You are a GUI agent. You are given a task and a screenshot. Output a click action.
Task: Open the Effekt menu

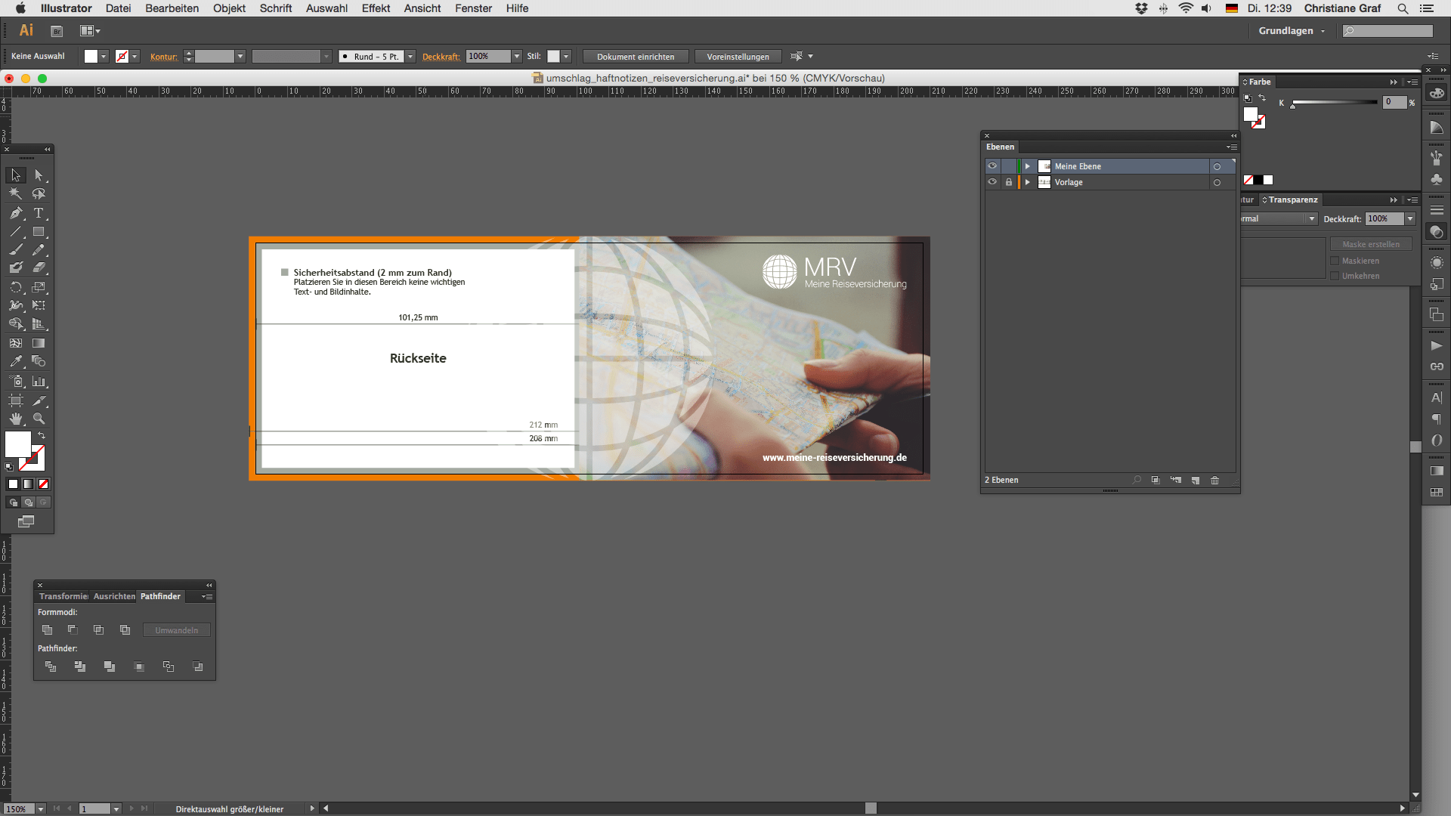376,8
